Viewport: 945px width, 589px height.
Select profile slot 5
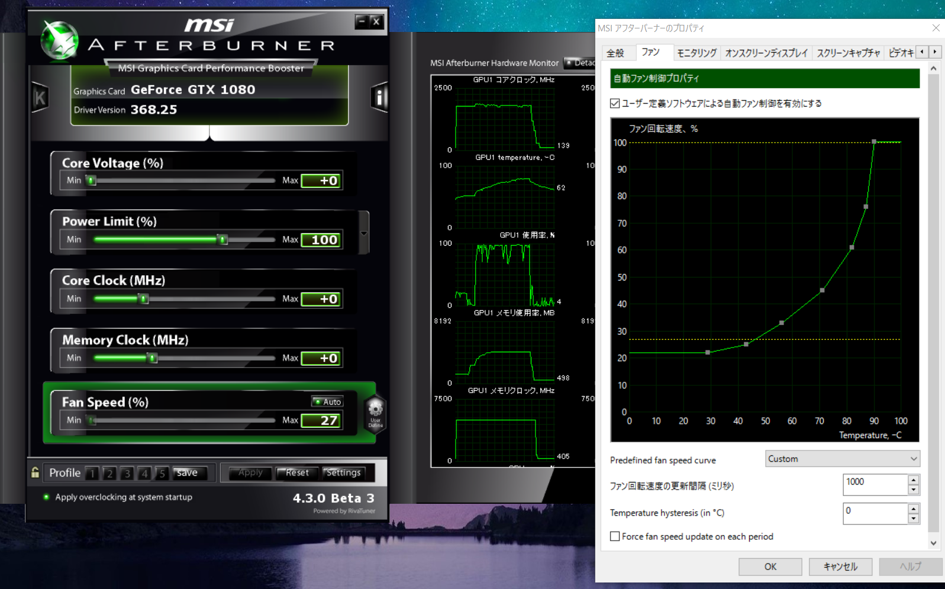162,473
